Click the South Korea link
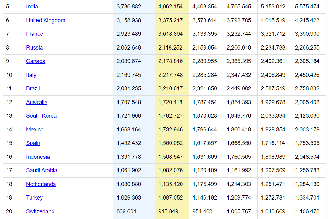This screenshot has height=219, width=329. click(41, 116)
